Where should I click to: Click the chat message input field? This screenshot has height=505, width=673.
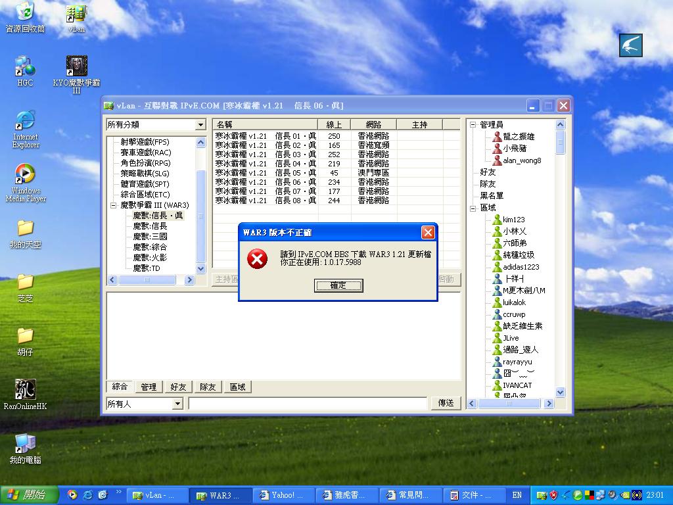tap(308, 404)
